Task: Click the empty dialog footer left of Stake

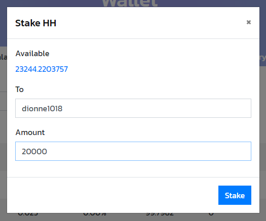Action: coord(112,195)
